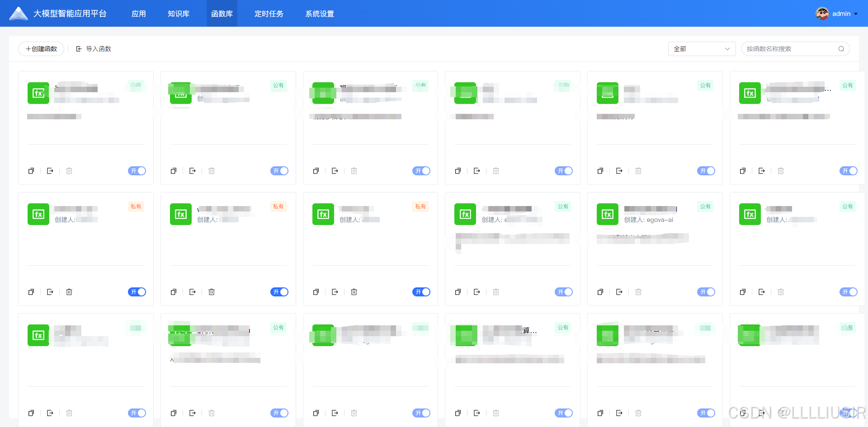The width and height of the screenshot is (868, 427).
Task: Click the 公有 tag on egova-ai card
Action: tap(705, 206)
